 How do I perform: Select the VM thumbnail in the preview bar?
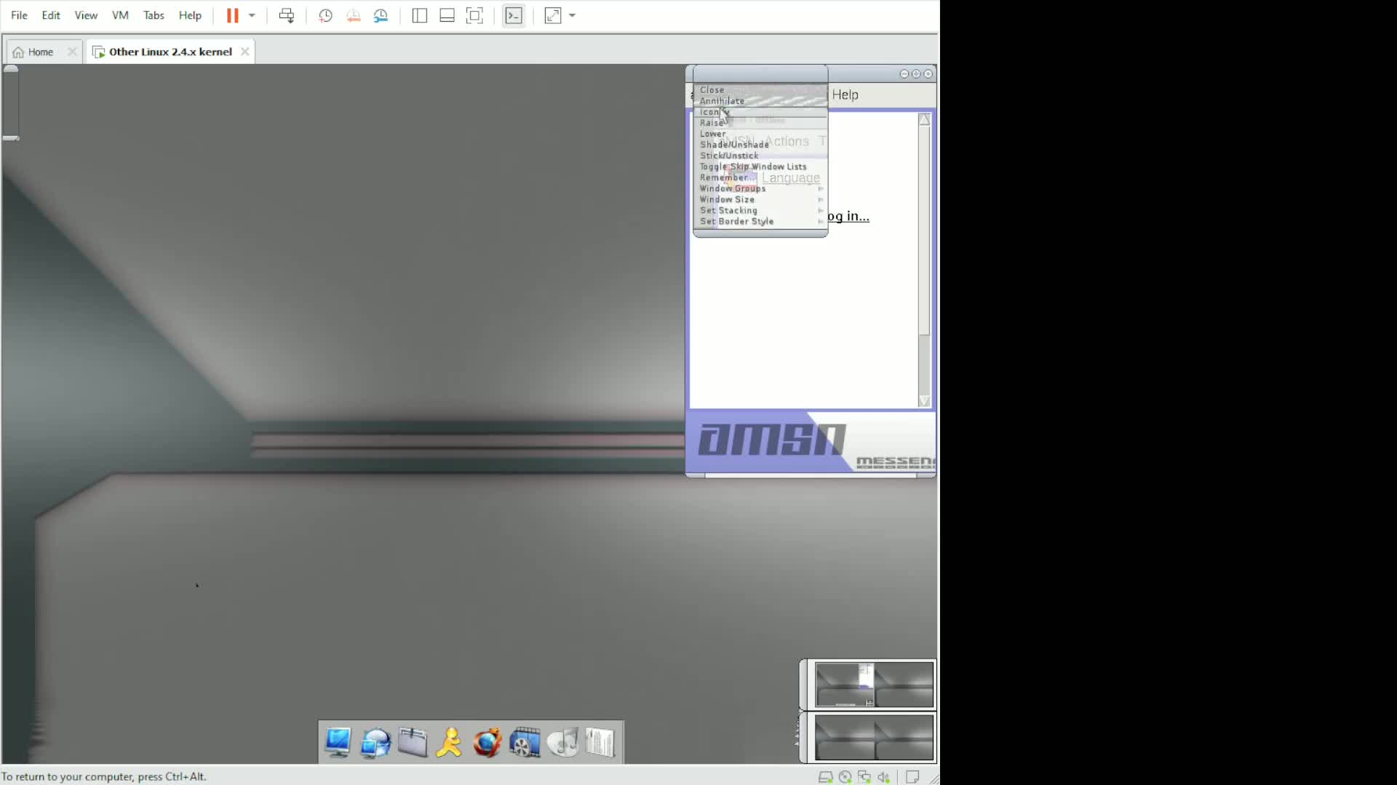tap(873, 683)
